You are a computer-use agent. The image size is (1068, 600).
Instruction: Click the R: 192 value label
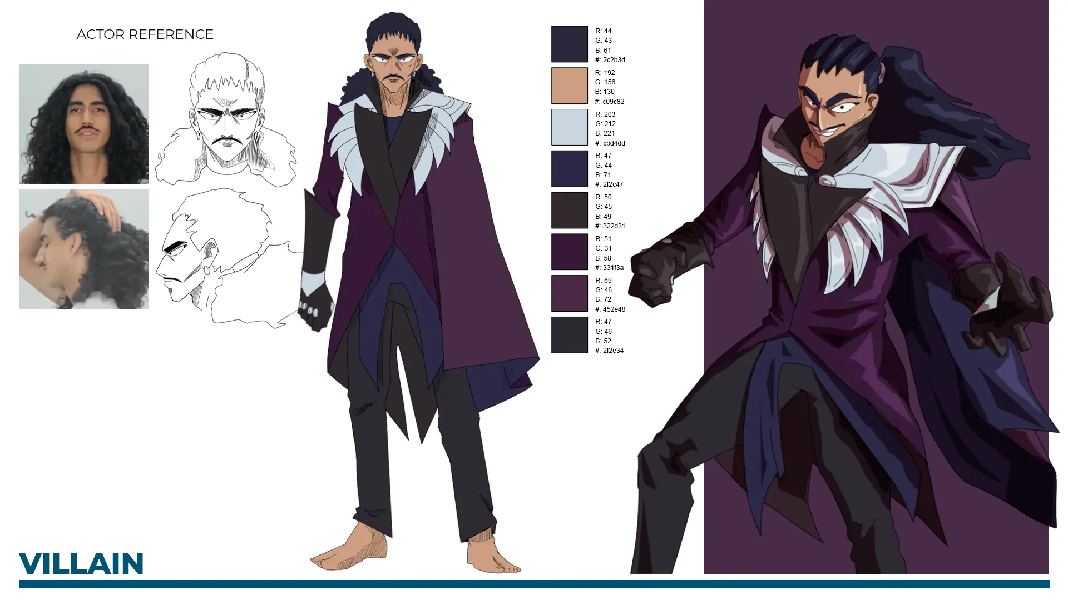tap(605, 73)
